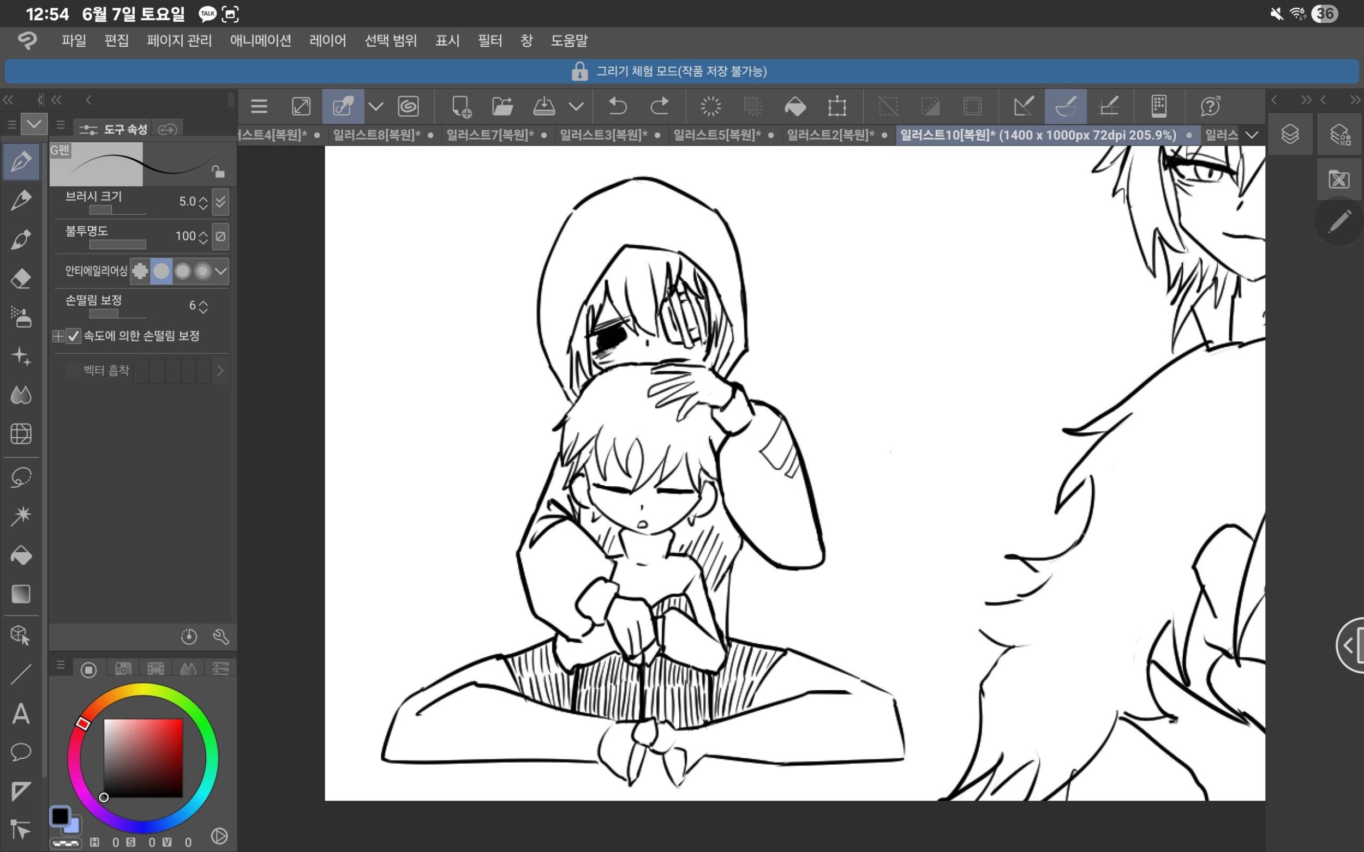
Task: Select the Auto select magic wand tool
Action: (21, 516)
